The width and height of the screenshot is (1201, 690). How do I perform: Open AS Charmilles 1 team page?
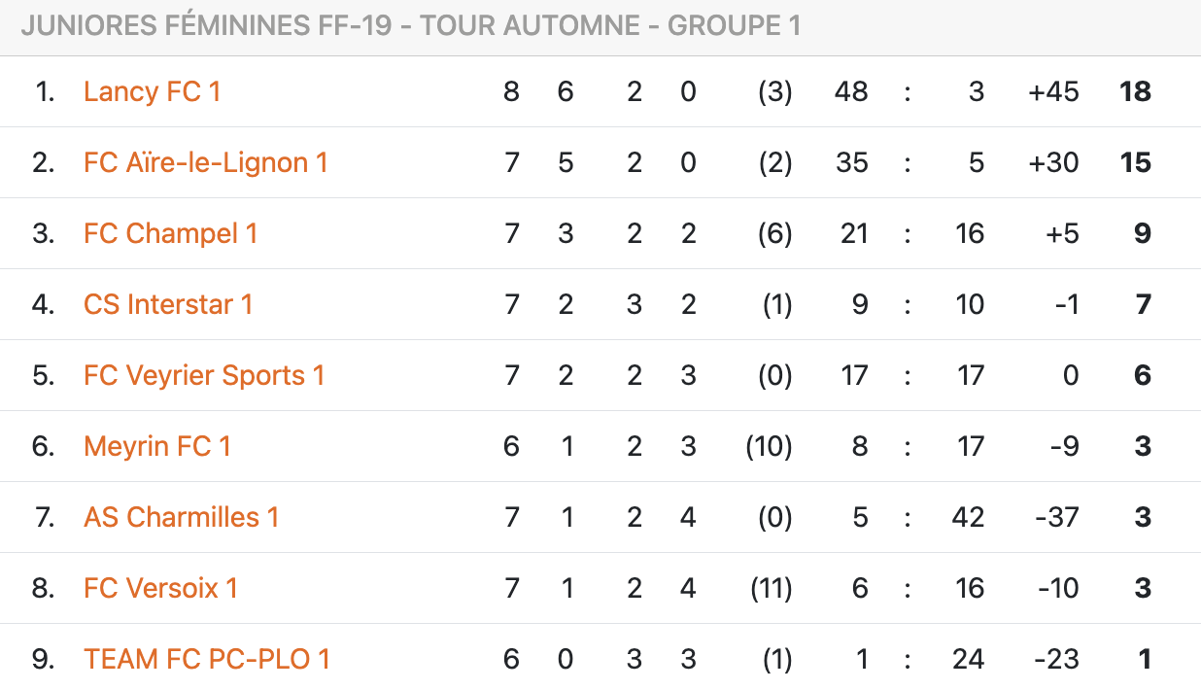[x=182, y=517]
